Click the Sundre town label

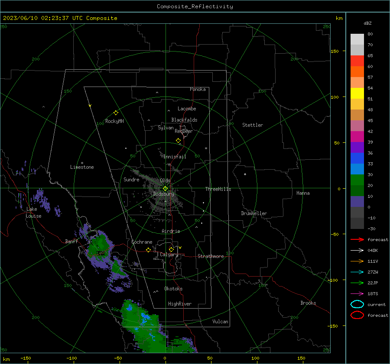click(131, 179)
